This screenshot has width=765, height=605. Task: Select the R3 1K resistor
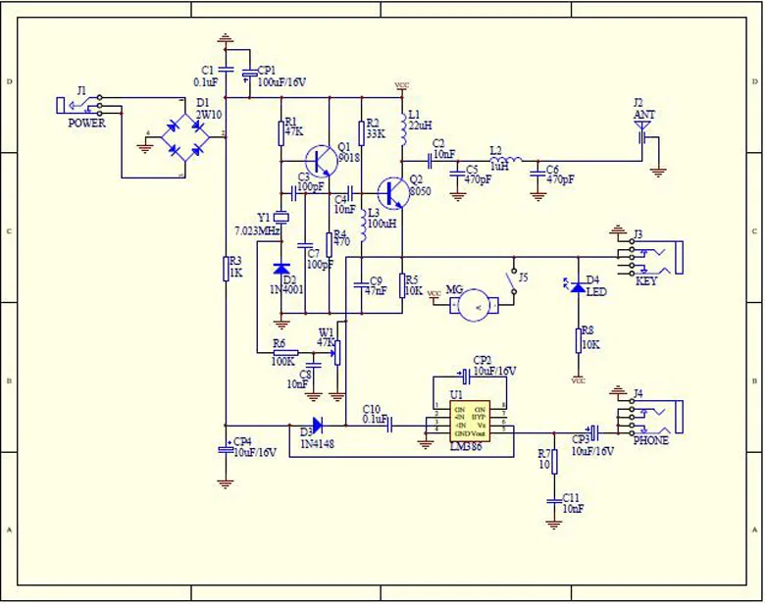click(226, 268)
